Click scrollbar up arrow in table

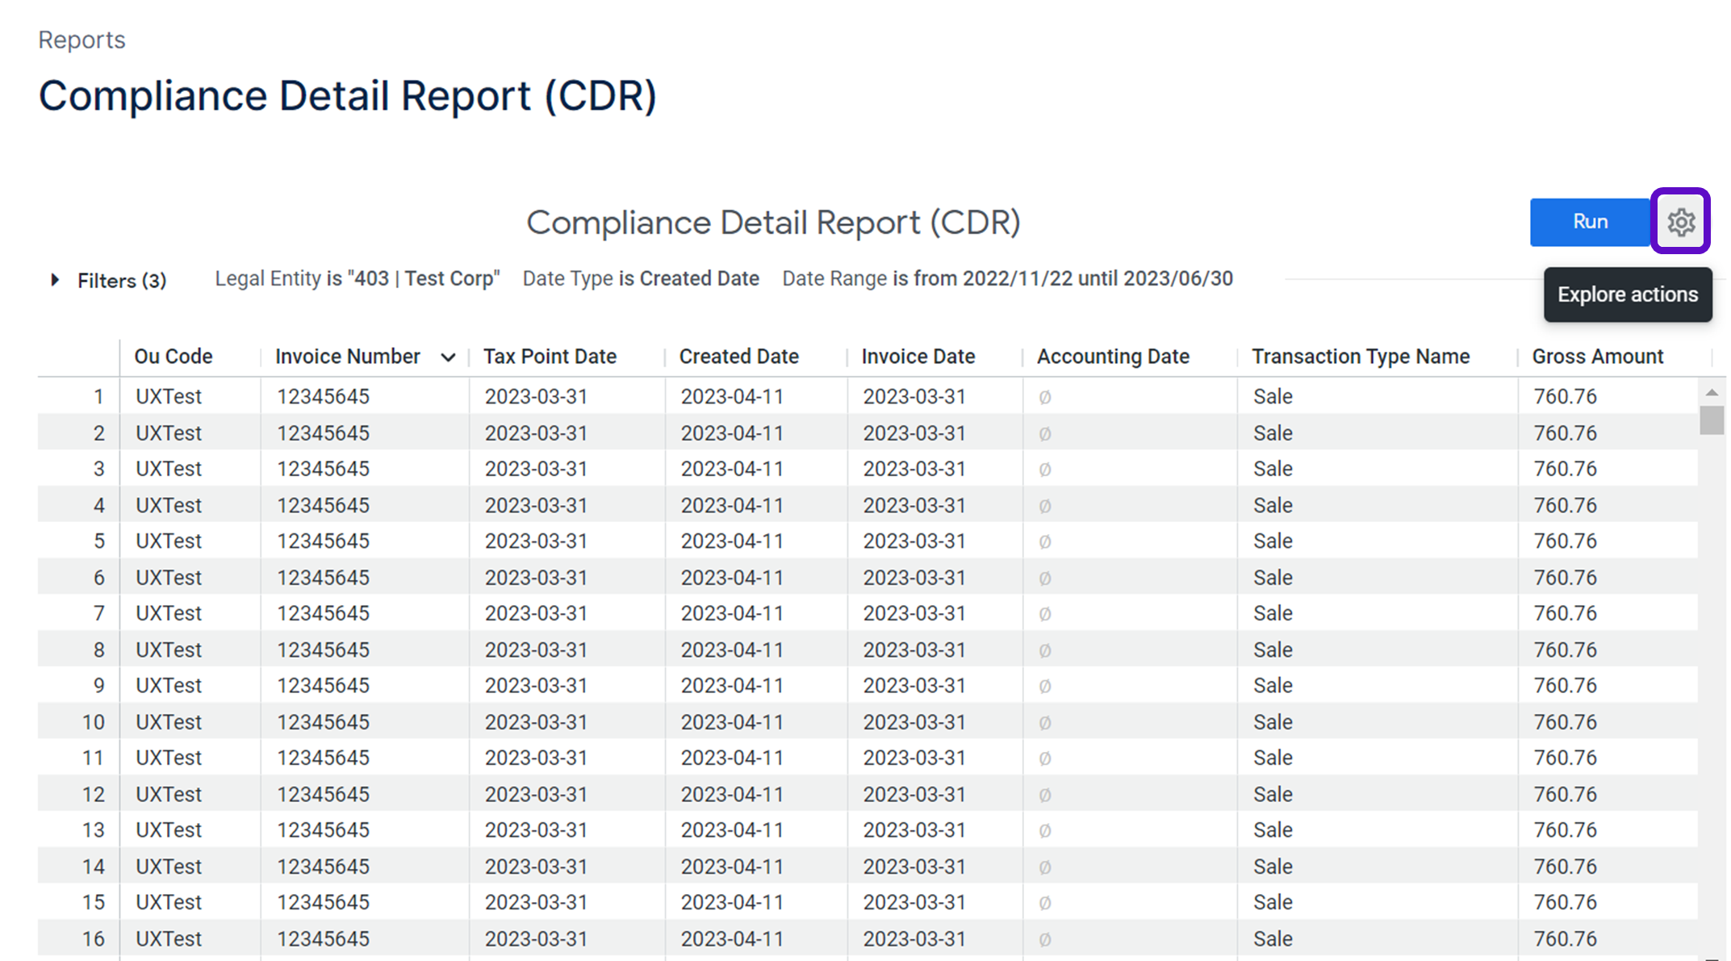[x=1711, y=392]
